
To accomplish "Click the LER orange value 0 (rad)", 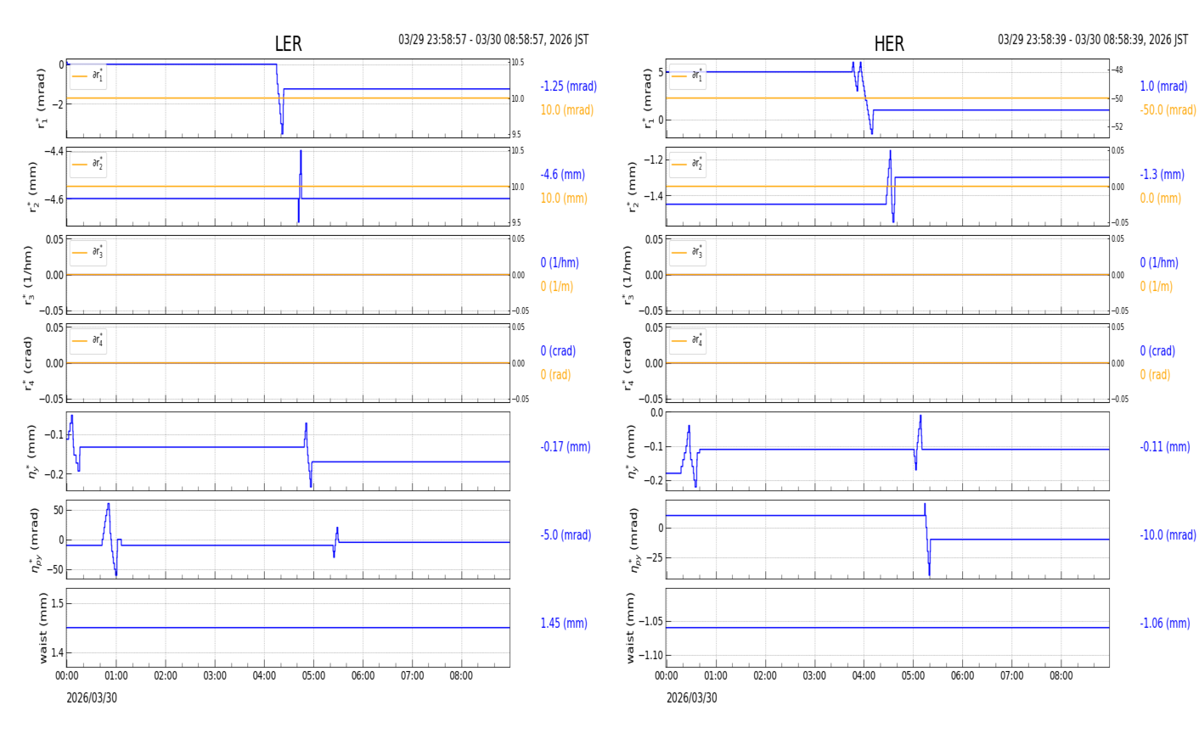I will [556, 375].
